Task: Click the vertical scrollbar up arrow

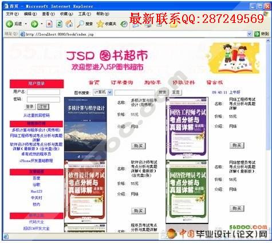Action: [268, 41]
